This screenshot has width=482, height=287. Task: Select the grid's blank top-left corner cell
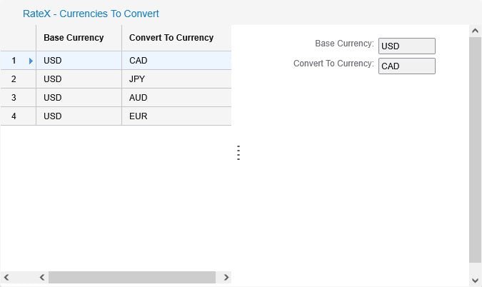(x=19, y=38)
